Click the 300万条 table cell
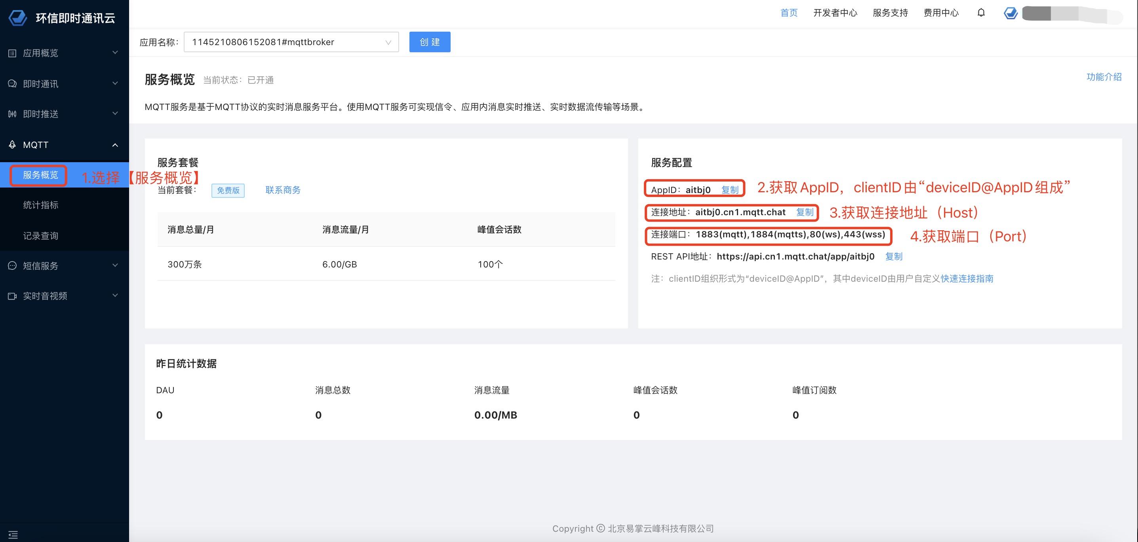The height and width of the screenshot is (542, 1138). pyautogui.click(x=185, y=264)
